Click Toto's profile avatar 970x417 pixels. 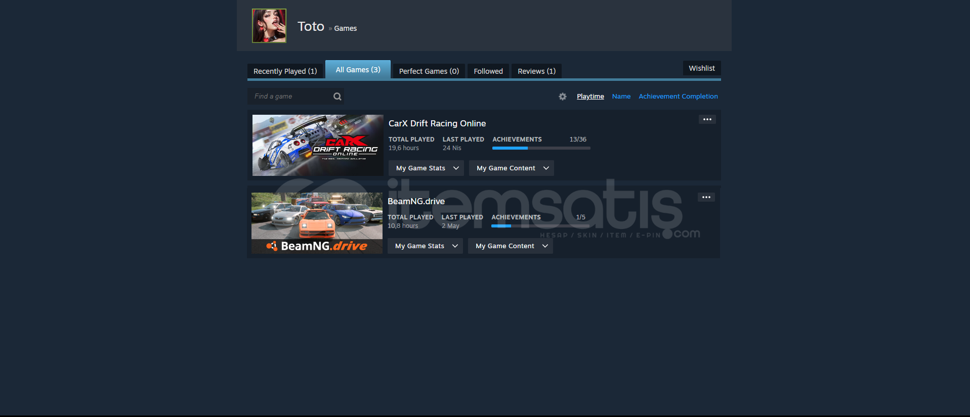click(x=269, y=26)
